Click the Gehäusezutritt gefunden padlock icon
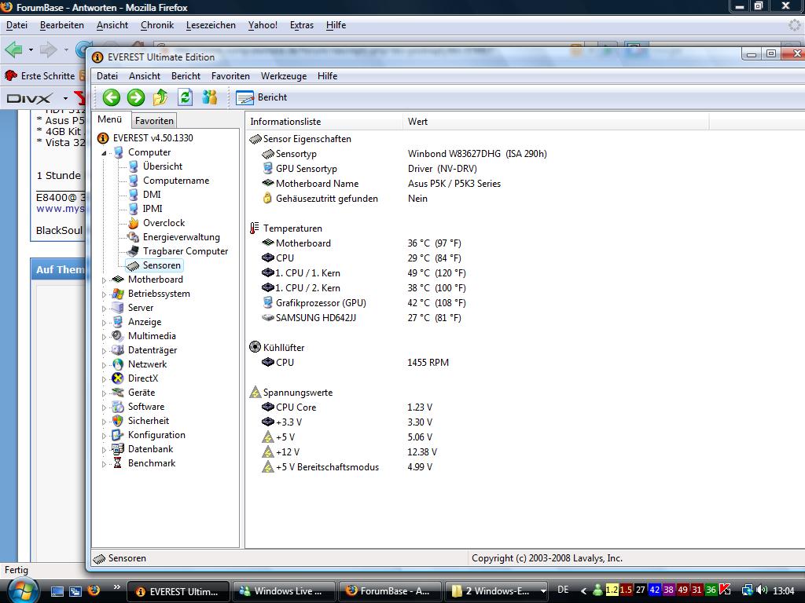Image resolution: width=805 pixels, height=603 pixels. [x=267, y=198]
